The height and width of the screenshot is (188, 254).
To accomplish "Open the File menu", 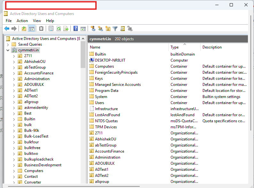I will click(9, 21).
